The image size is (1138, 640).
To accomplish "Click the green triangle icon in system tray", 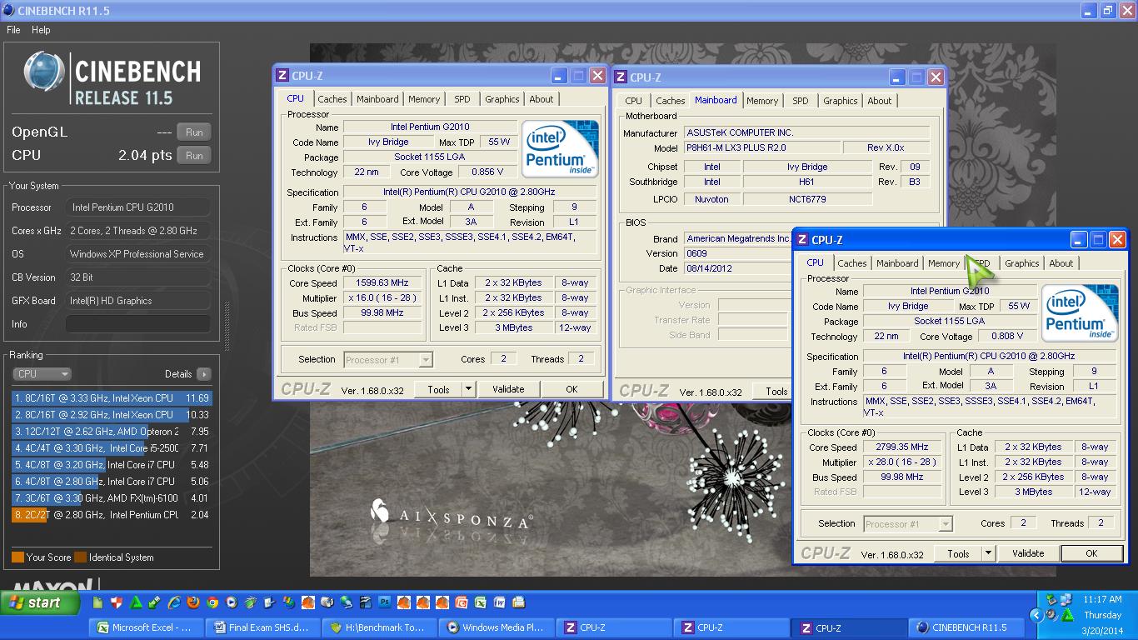I will pos(1067,616).
